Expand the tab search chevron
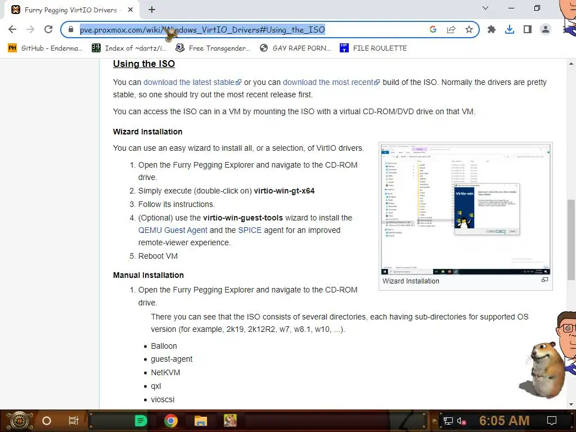This screenshot has width=576, height=432. [485, 8]
